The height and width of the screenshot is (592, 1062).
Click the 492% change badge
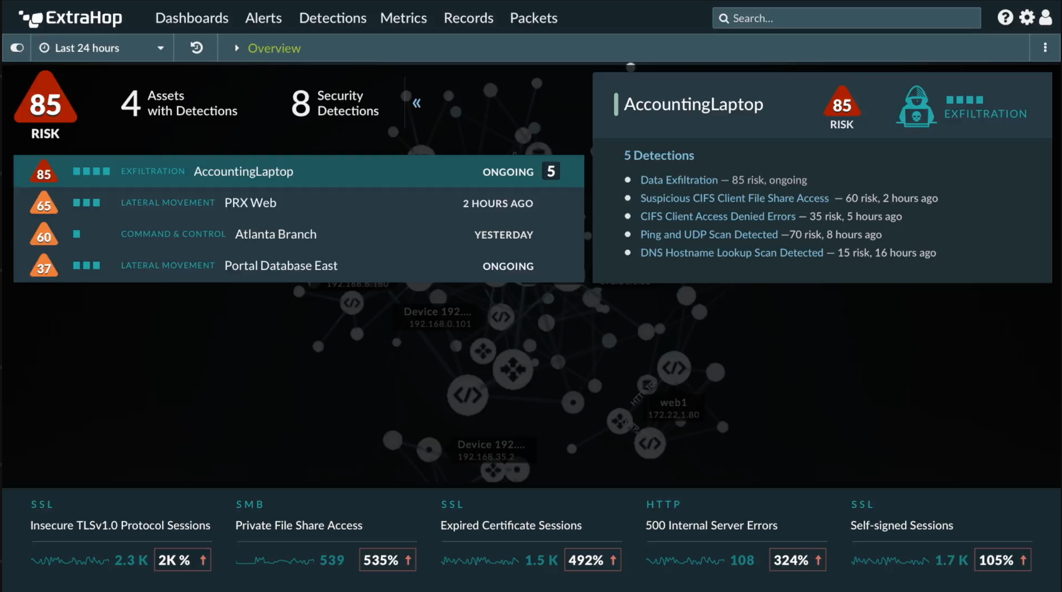(593, 560)
